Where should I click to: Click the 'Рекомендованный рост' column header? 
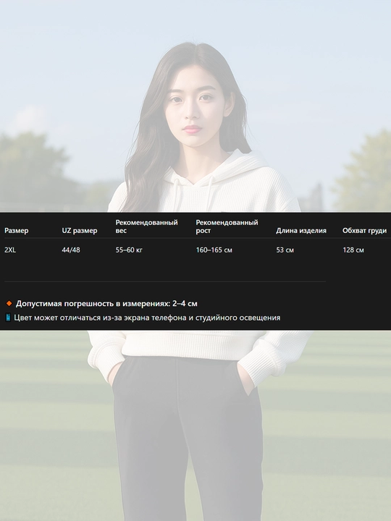(227, 226)
